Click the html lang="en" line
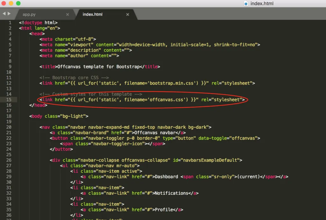The height and width of the screenshot is (220, 326). pyautogui.click(x=39, y=28)
